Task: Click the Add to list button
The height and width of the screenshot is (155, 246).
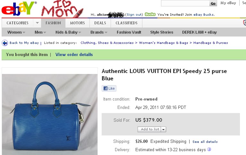Action: coord(149,129)
